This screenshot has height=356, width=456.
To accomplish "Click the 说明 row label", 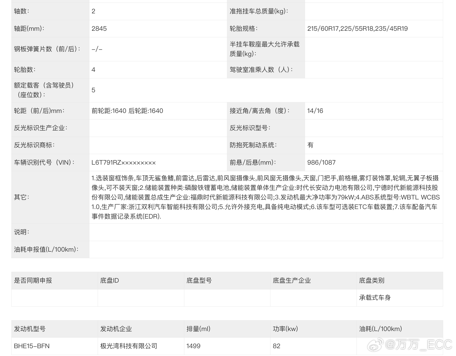I will click(21, 232).
